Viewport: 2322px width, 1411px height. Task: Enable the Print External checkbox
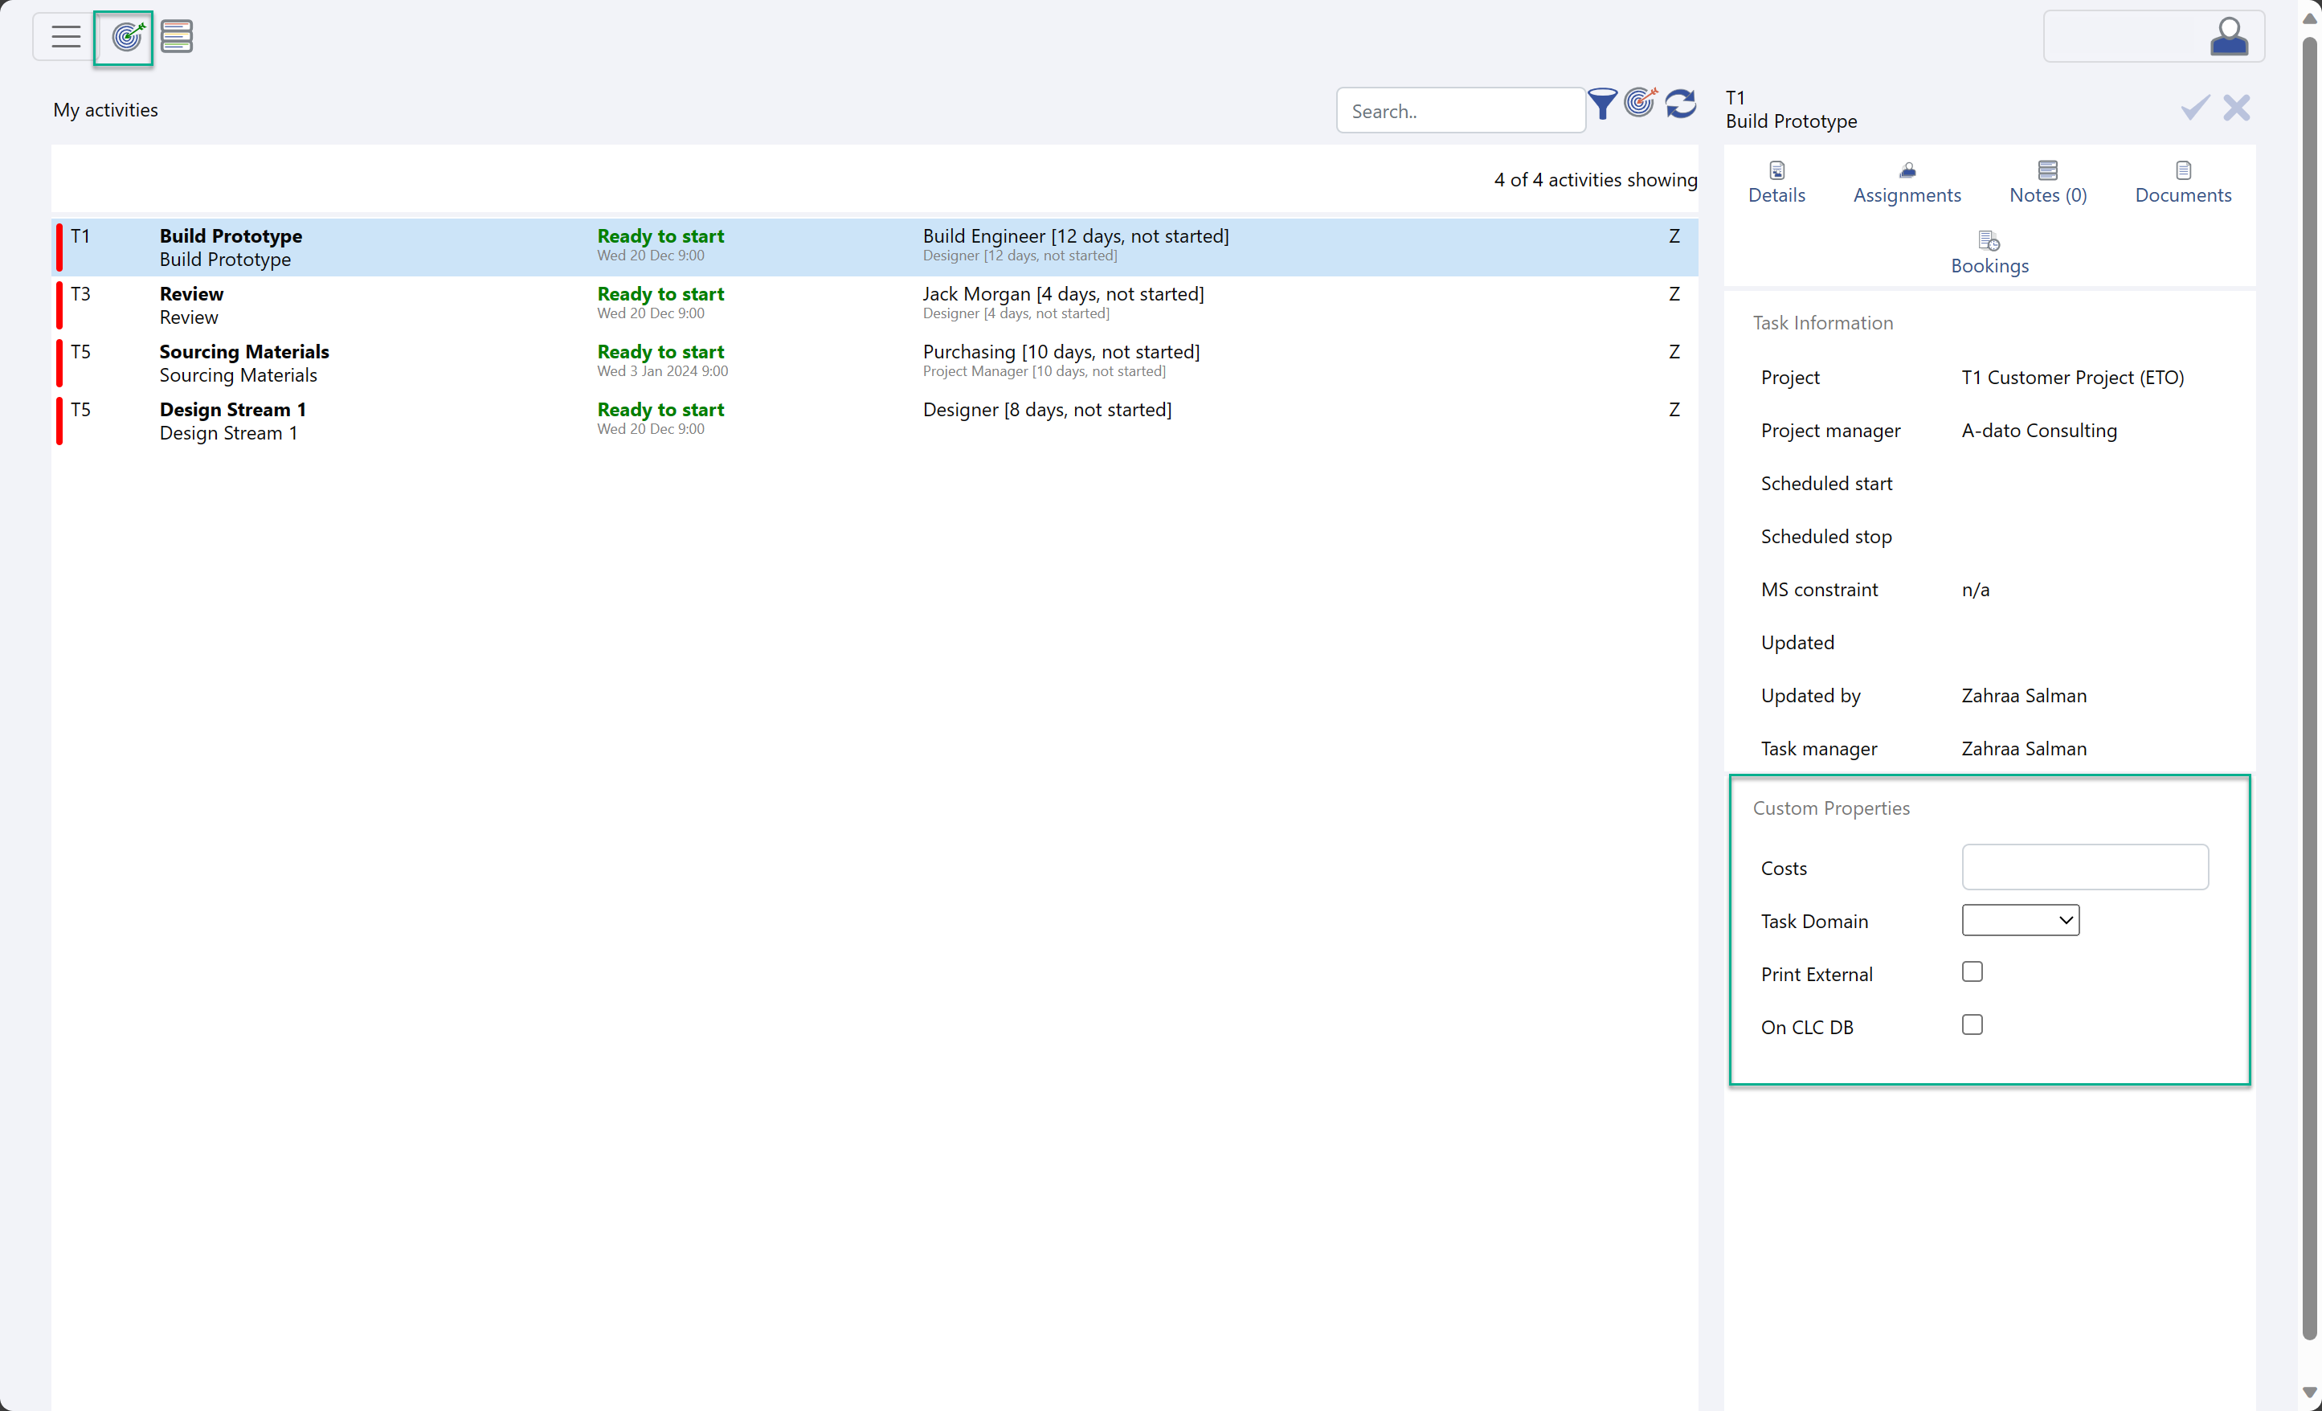(1972, 971)
